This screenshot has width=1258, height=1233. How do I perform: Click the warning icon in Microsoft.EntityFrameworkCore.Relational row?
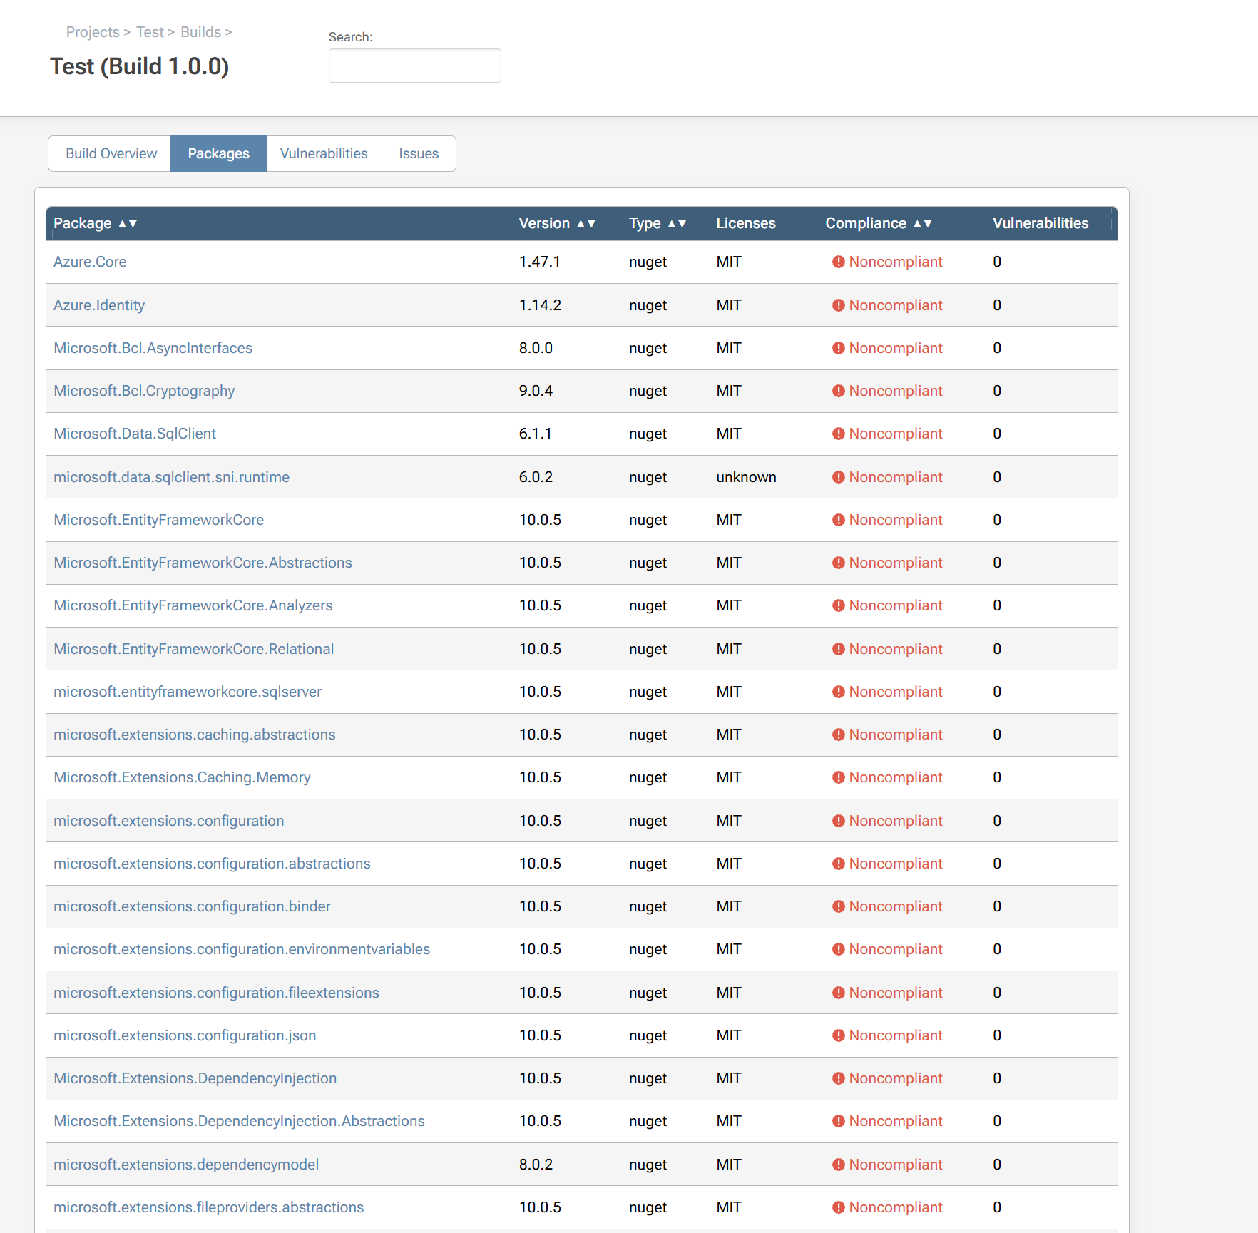tap(839, 649)
